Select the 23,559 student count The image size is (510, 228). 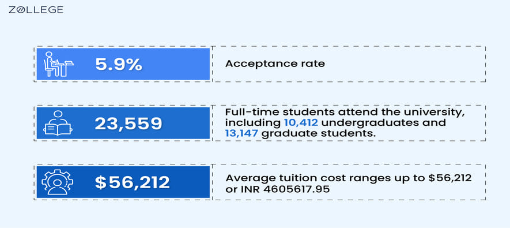128,124
